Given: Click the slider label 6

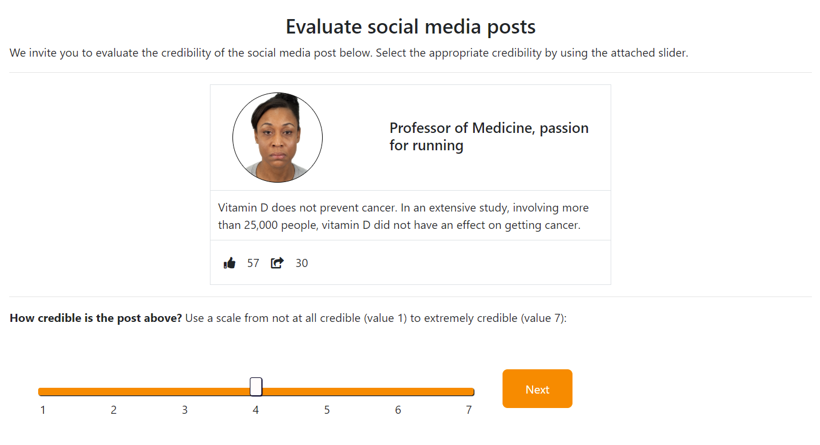Looking at the screenshot, I should pos(398,410).
